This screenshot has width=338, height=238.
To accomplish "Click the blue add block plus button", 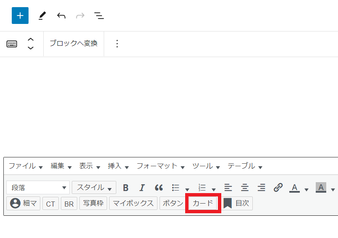I will tap(20, 16).
